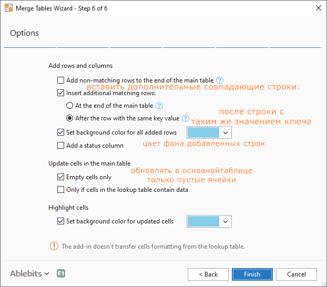The image size is (327, 287).
Task: Click the Finish button
Action: [x=252, y=274]
